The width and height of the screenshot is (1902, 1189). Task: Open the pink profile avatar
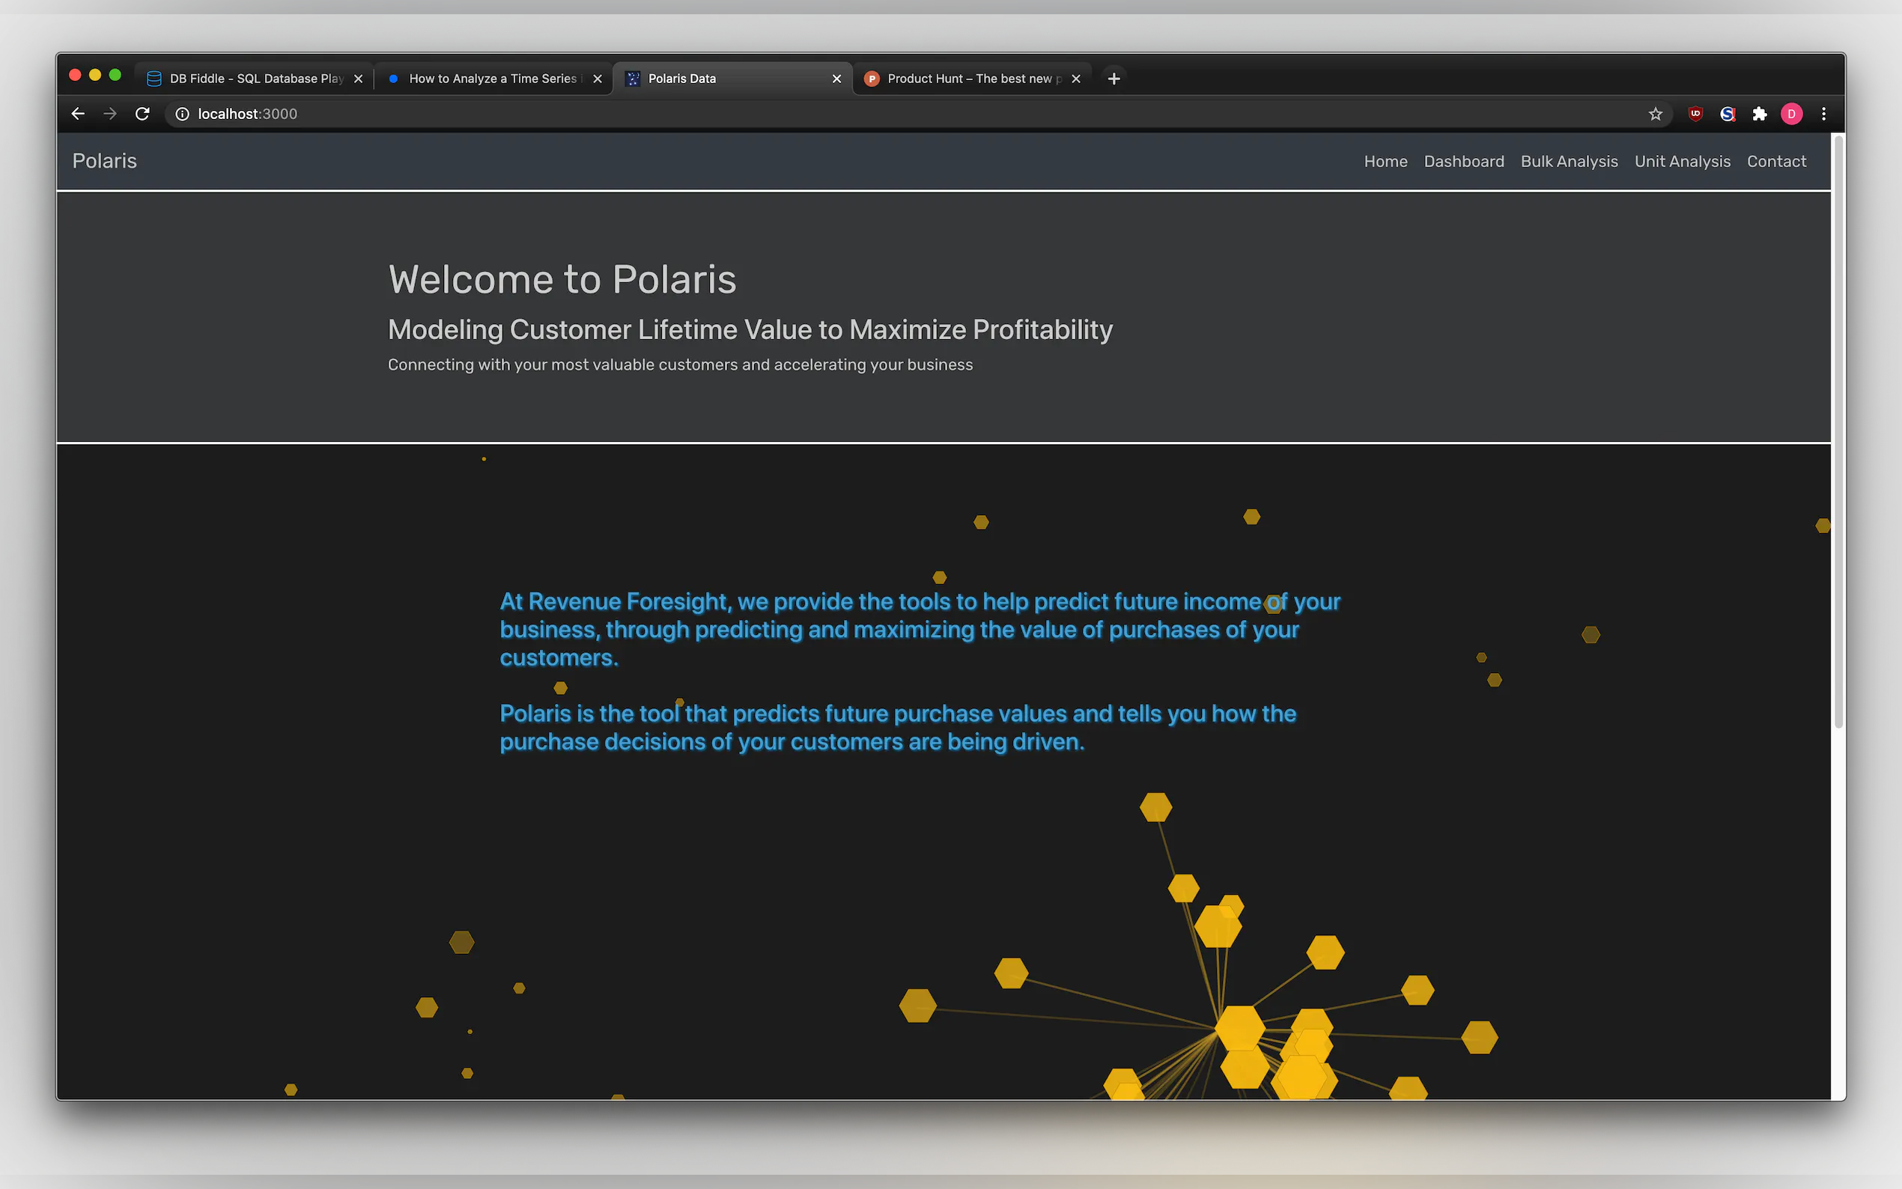[1791, 114]
